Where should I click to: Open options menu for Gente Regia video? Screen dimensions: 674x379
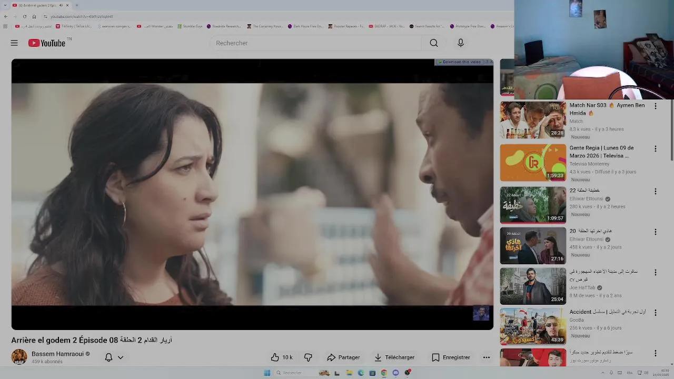point(656,148)
